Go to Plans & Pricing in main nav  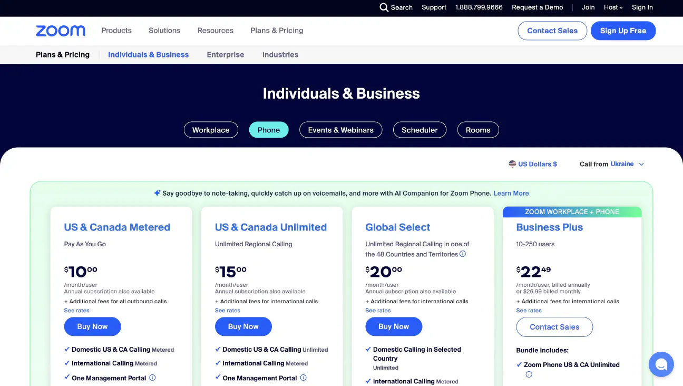pos(277,31)
